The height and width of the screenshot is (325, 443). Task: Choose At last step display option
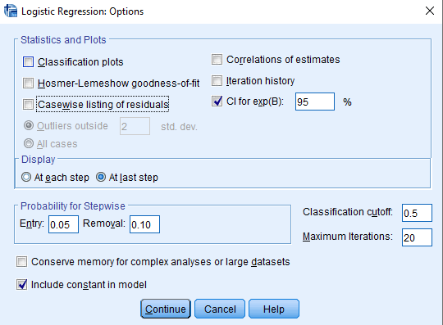(x=101, y=178)
